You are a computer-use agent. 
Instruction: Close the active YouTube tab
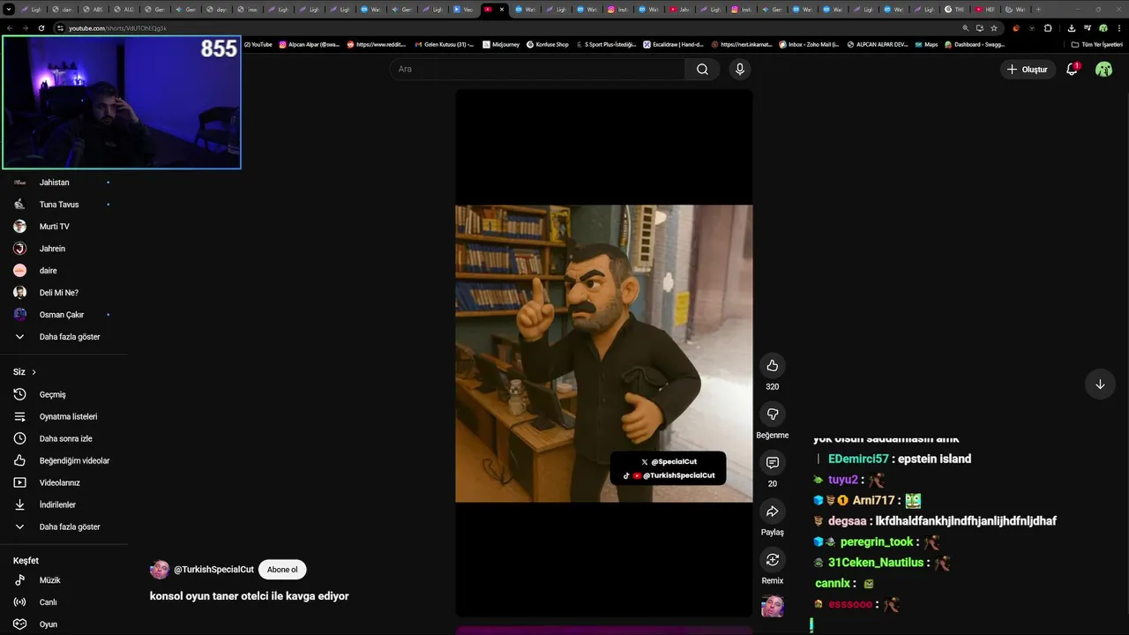click(502, 9)
